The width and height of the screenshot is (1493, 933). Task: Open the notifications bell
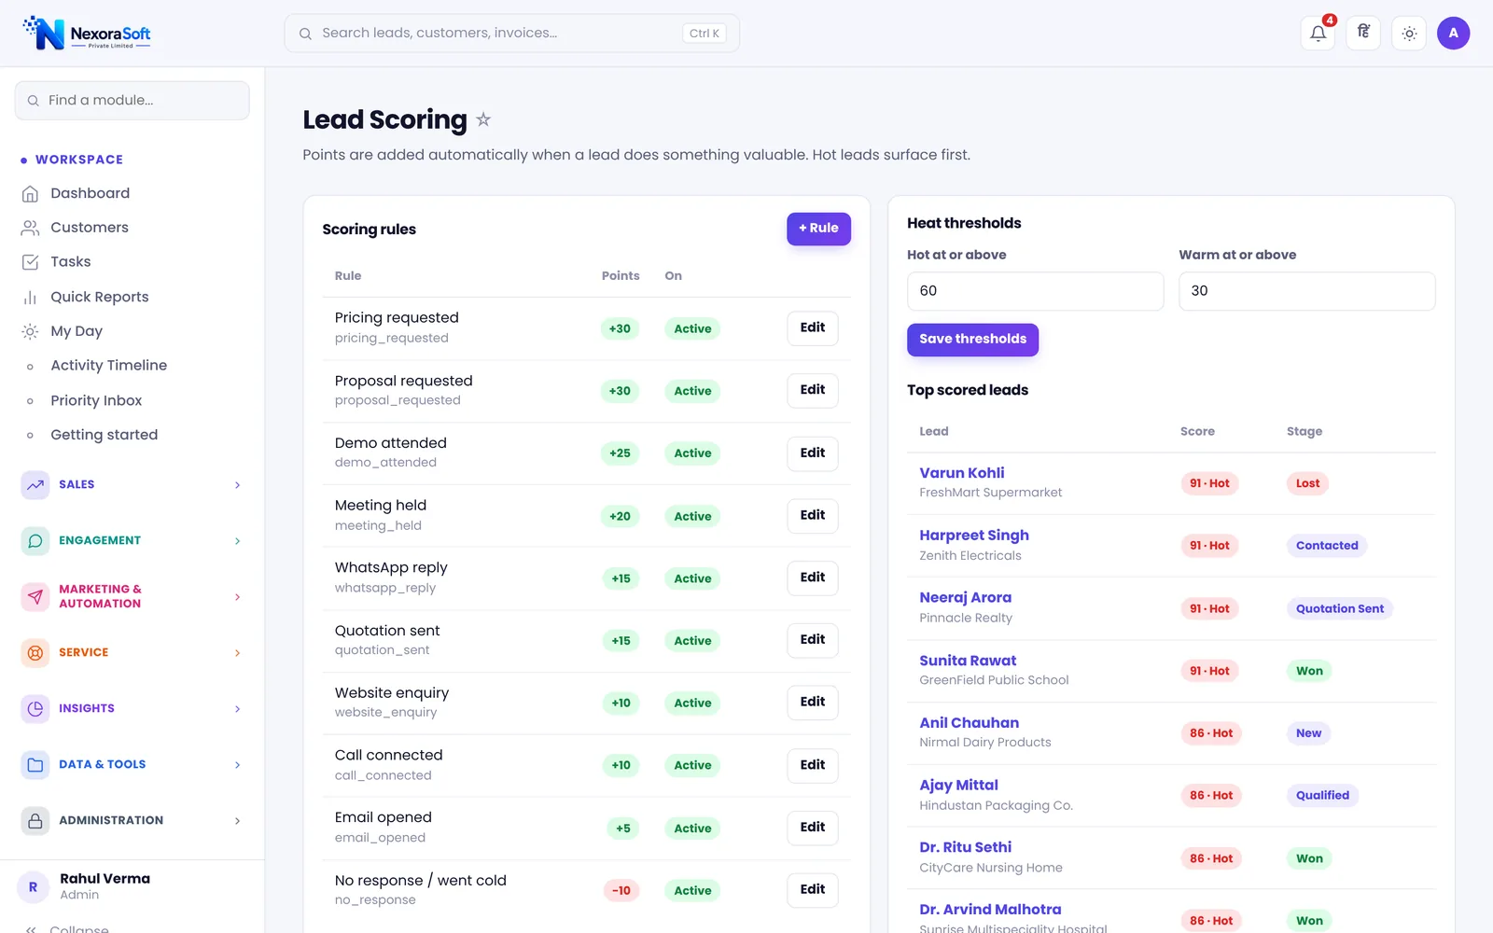tap(1318, 34)
